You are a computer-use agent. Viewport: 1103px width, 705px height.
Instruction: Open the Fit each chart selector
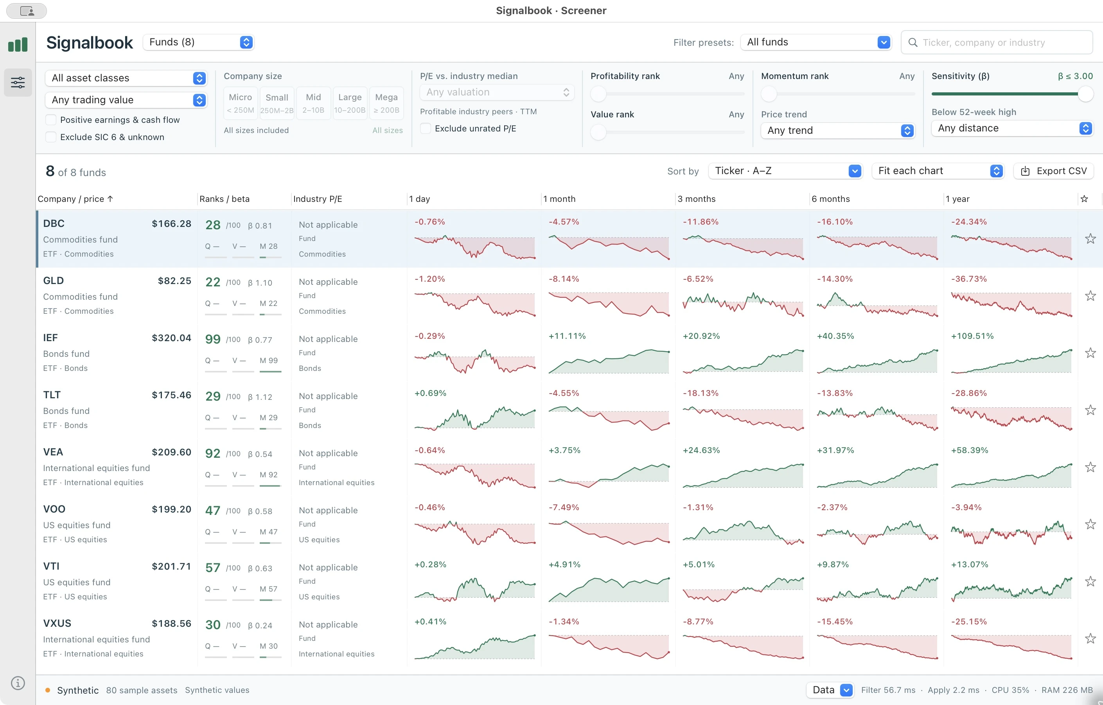point(938,171)
